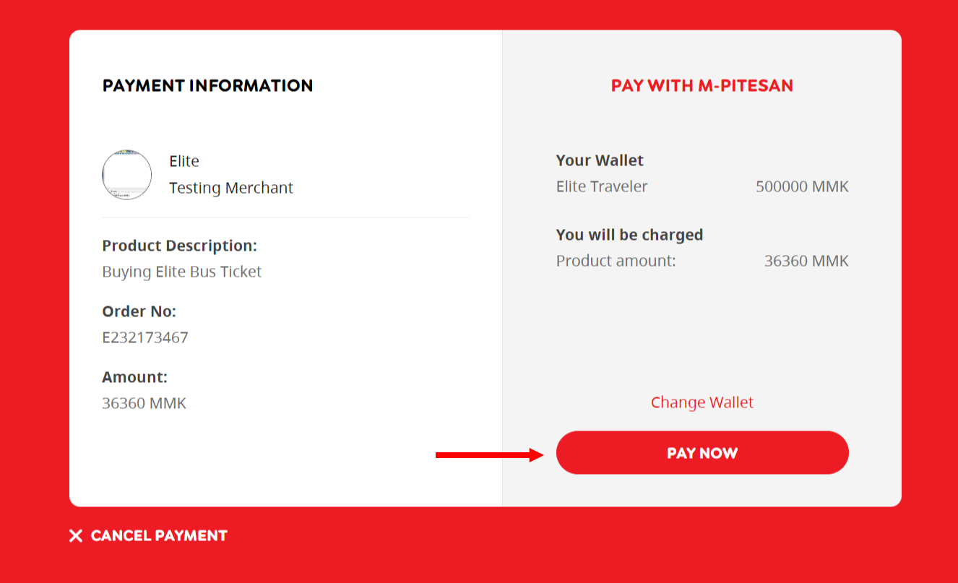Click the Elite merchant name
Screen dimensions: 958x583
coord(184,161)
